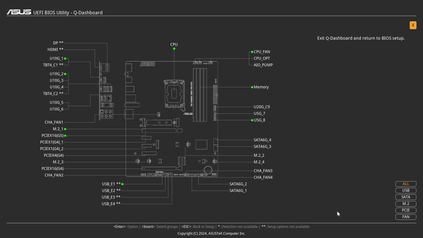423x238 pixels.
Task: Select the TBT4_C2 port label
Action: 53,94
